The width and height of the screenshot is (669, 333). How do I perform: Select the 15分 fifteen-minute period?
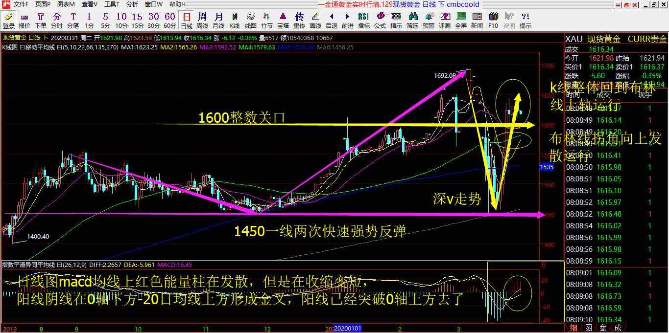[x=138, y=21]
